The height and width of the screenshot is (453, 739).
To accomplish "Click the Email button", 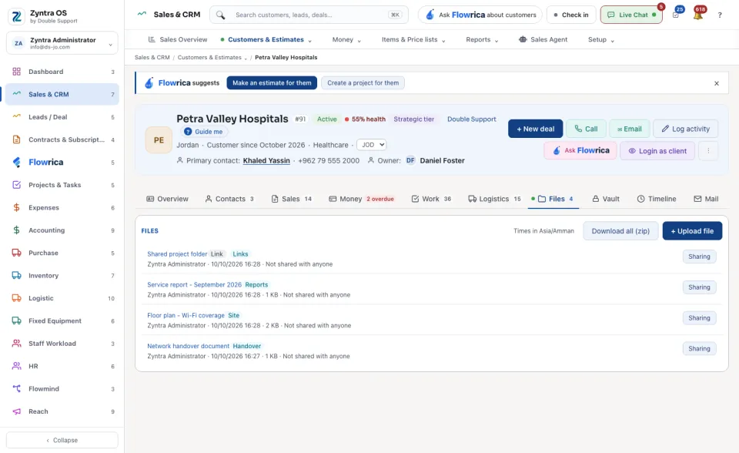I will pyautogui.click(x=630, y=129).
